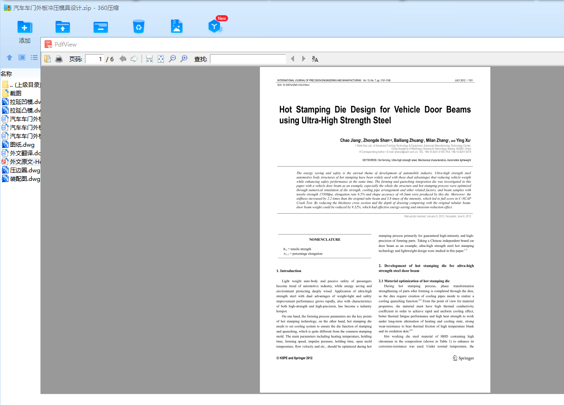Select the 外文翻译 document file

tap(21, 153)
